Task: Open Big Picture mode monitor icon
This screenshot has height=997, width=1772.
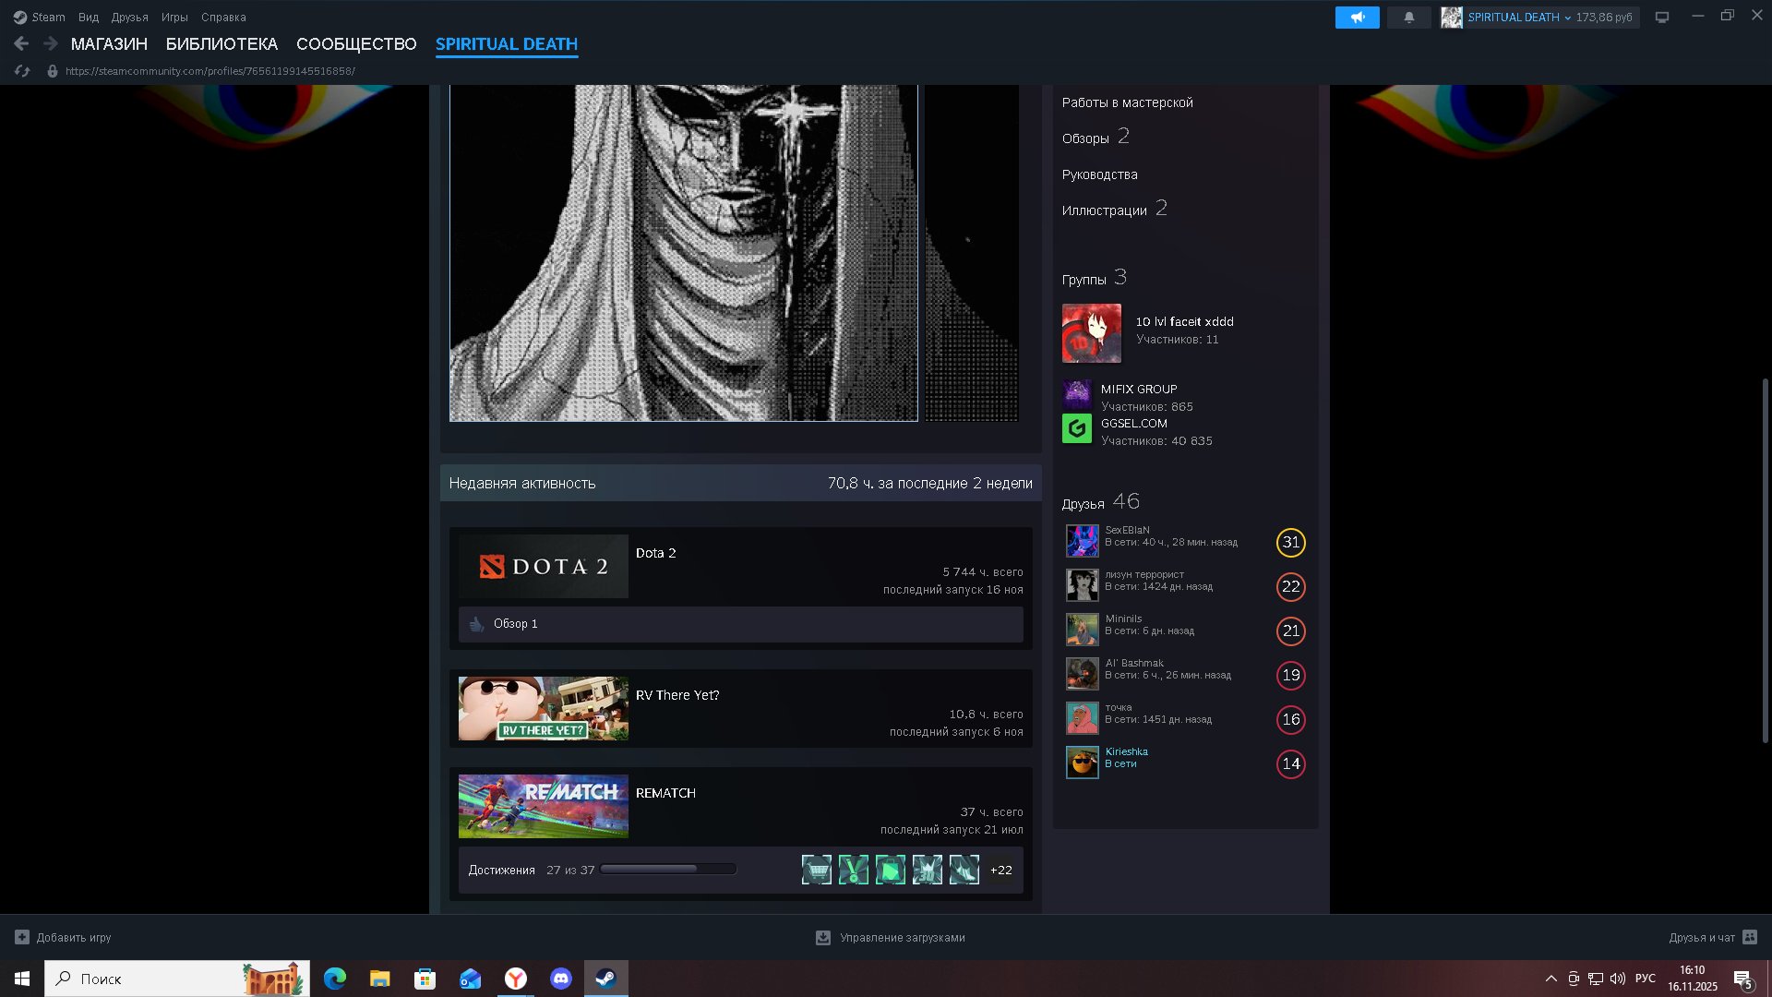Action: coord(1661,18)
